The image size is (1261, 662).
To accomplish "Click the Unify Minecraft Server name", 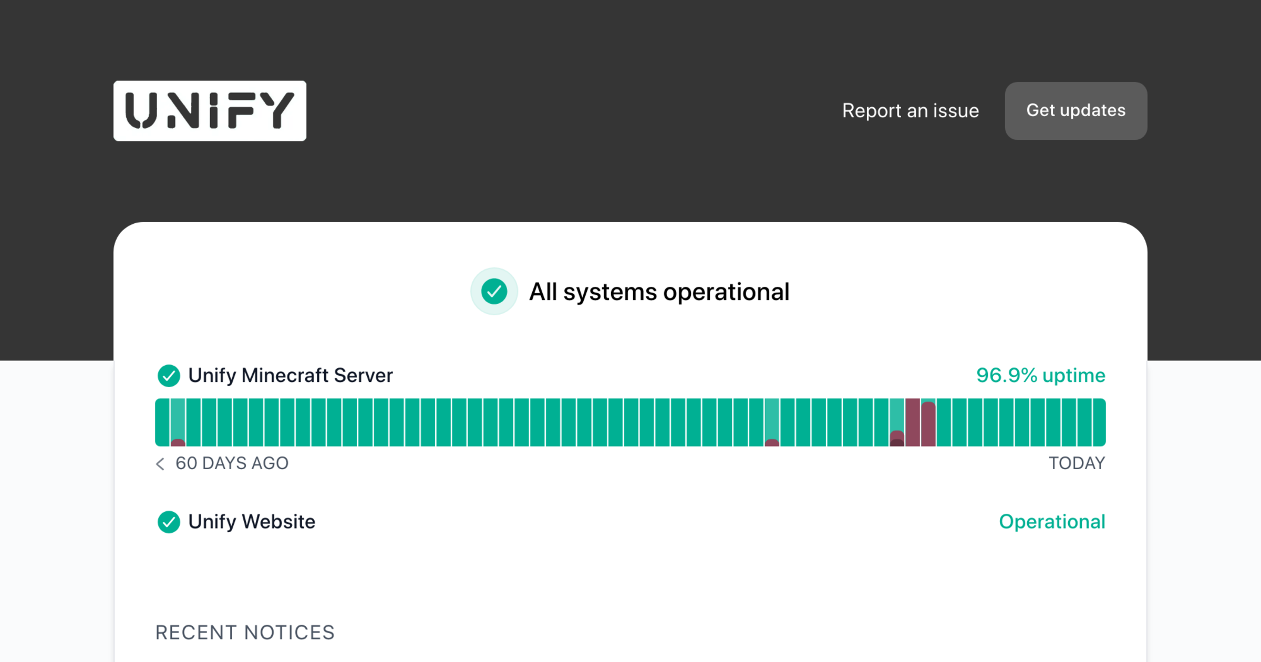I will (x=290, y=376).
